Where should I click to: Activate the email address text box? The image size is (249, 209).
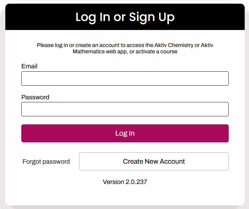[x=125, y=79]
